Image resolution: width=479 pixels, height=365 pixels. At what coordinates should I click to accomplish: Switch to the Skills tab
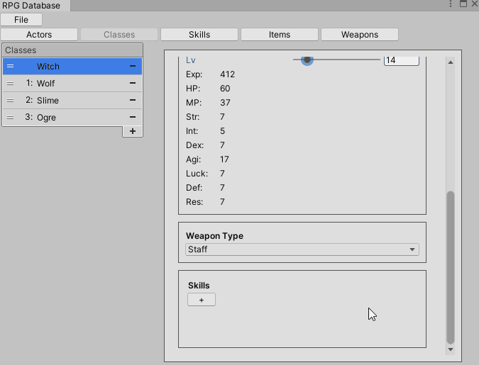click(199, 34)
